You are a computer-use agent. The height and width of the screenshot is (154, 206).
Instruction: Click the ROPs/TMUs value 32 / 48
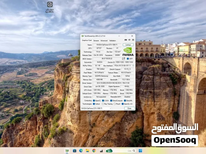98,65
